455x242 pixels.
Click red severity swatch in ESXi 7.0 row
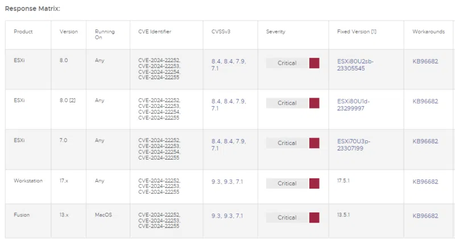coord(315,143)
